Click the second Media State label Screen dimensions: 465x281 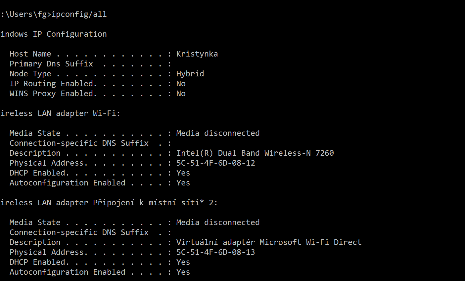click(x=35, y=222)
